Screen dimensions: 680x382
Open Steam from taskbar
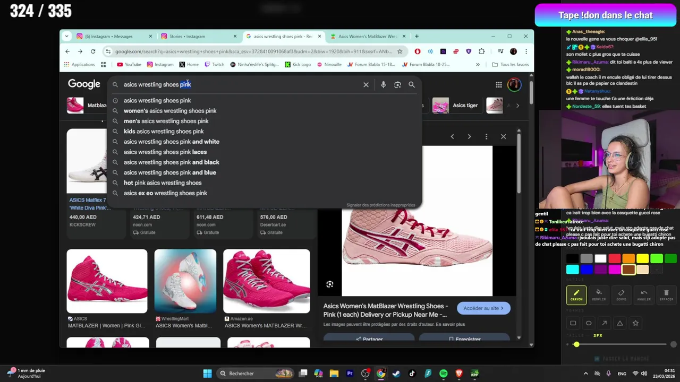[x=396, y=374]
